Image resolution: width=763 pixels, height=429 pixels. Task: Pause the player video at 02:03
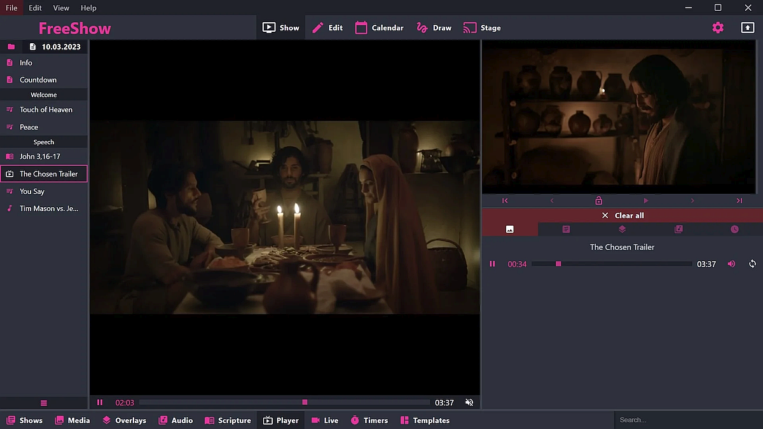[x=100, y=402]
